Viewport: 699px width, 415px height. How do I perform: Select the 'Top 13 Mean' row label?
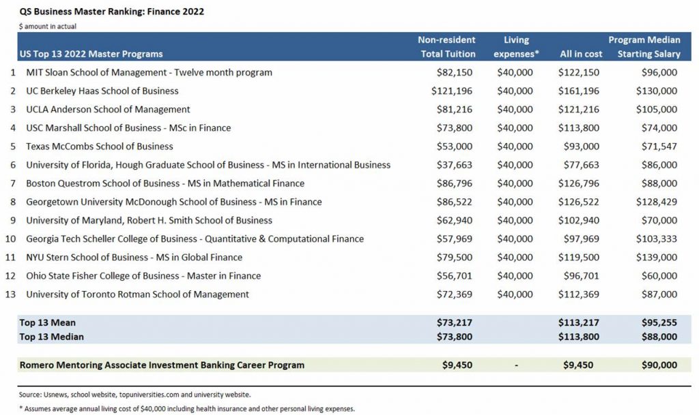(x=47, y=322)
